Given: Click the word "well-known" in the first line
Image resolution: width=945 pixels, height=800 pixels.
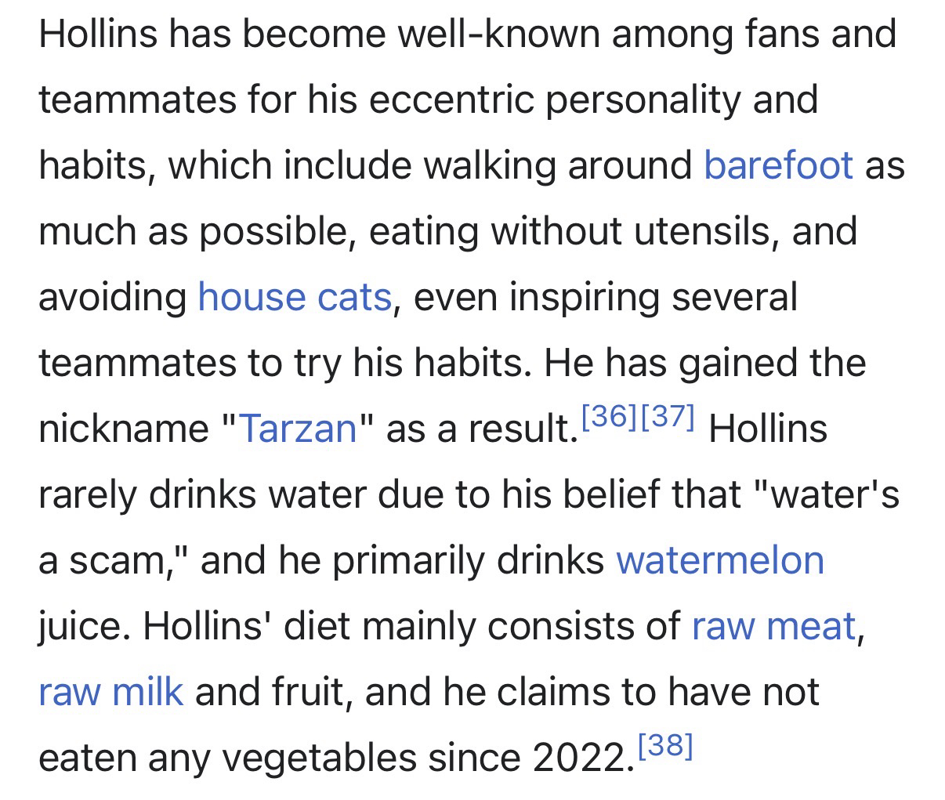Looking at the screenshot, I should [x=498, y=34].
